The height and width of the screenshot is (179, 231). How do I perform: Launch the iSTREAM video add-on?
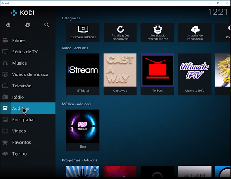tap(83, 74)
